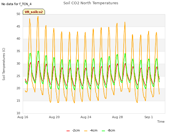
Task: Click the Sep 1 x-axis tick label
Action: tap(149, 117)
